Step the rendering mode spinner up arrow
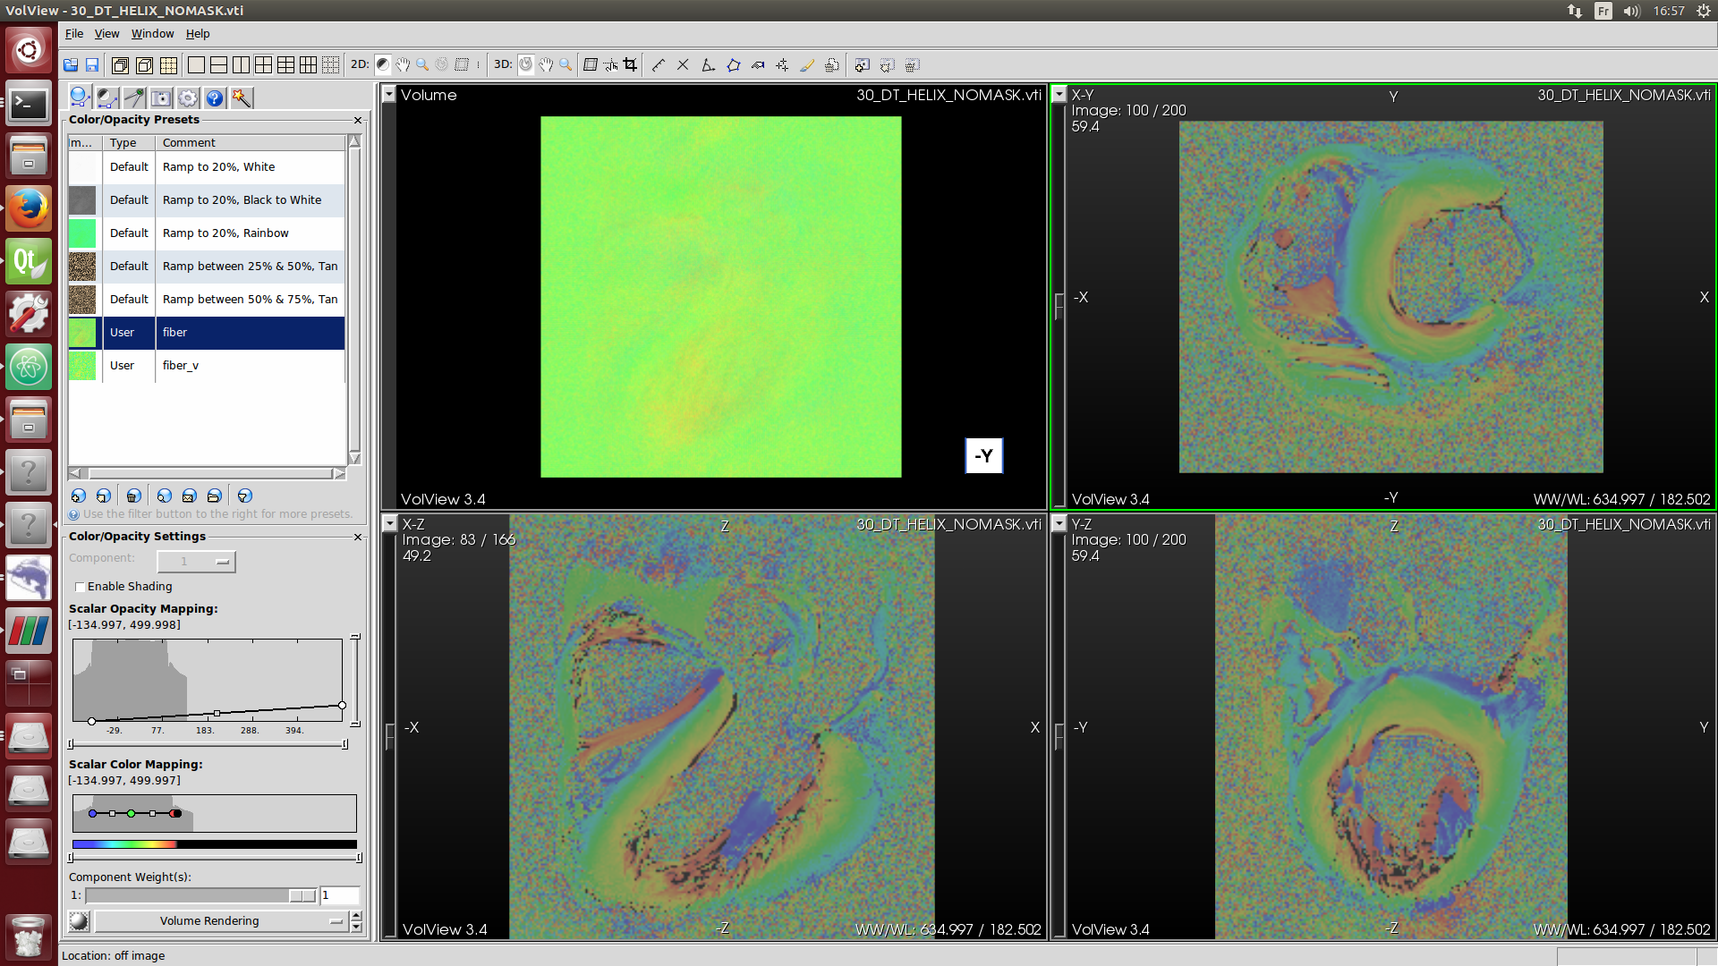 coord(356,916)
